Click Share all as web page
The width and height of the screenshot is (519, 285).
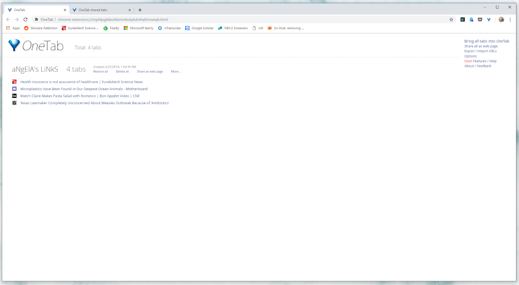(x=481, y=46)
